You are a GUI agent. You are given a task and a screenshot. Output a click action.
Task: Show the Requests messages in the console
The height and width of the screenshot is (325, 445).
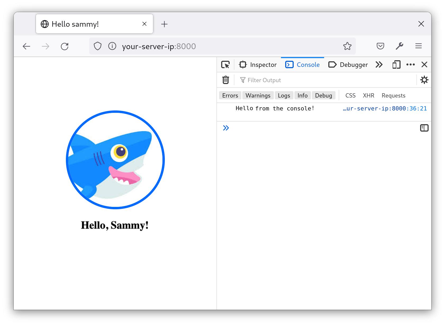pos(393,95)
